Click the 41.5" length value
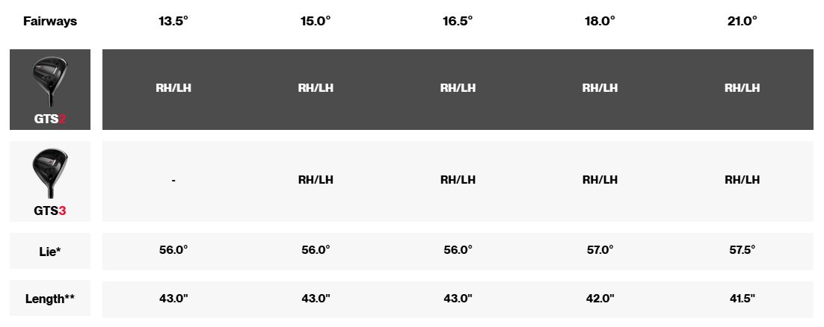This screenshot has height=327, width=824. [x=742, y=298]
